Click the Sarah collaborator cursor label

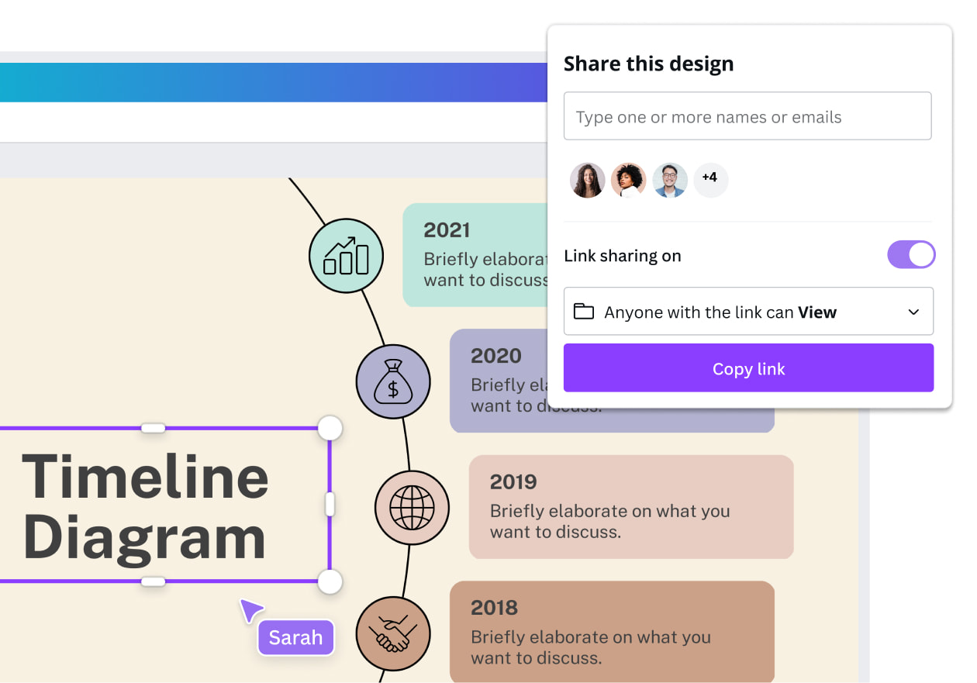[295, 637]
